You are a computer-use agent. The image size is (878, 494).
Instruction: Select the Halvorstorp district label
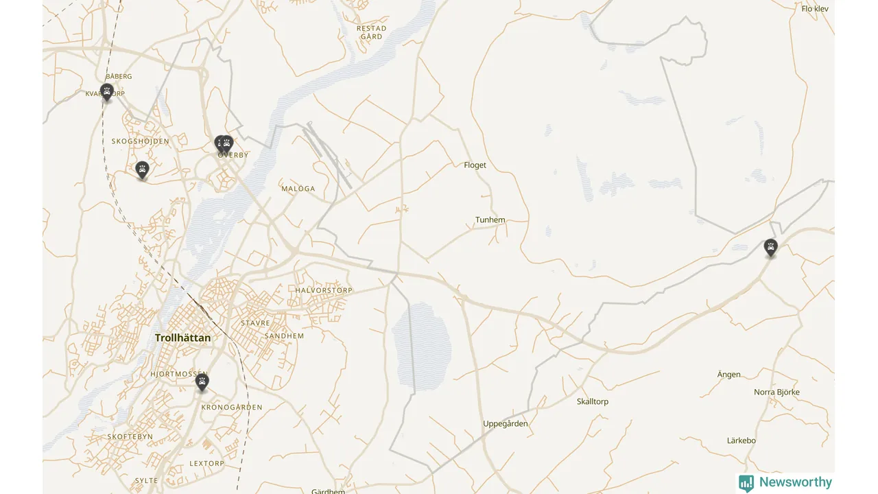pyautogui.click(x=324, y=290)
